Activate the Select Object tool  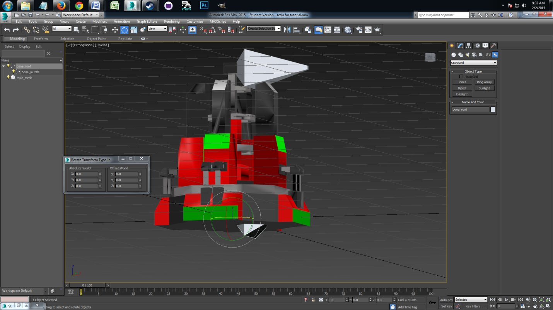click(76, 30)
